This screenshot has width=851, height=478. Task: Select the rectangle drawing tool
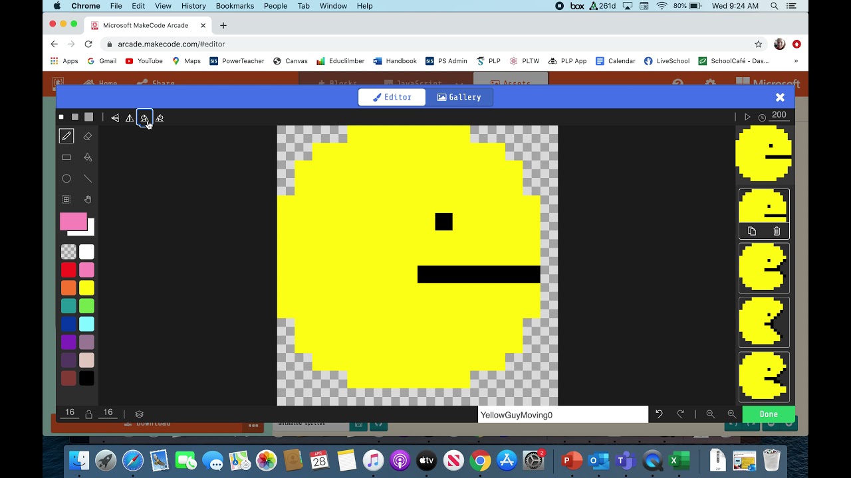(x=66, y=157)
